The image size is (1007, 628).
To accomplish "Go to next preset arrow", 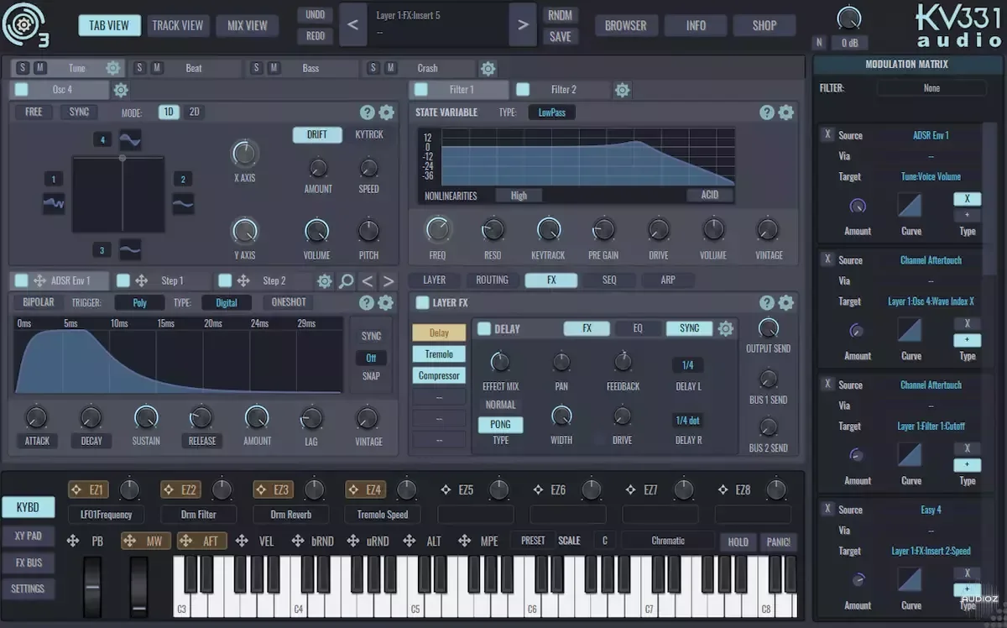I will click(x=524, y=25).
